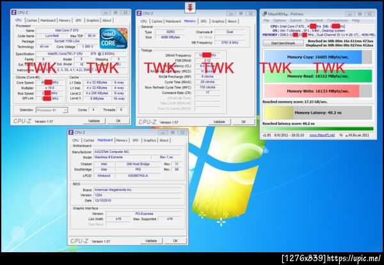The width and height of the screenshot is (384, 265).
Task: Close the CPU-Z Motherboard window
Action: [182, 132]
